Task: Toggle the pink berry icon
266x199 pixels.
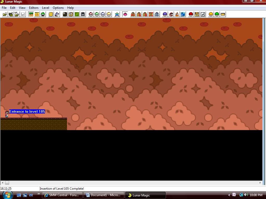Action: click(x=125, y=15)
